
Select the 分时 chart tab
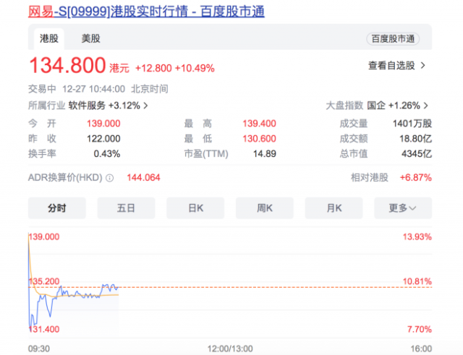57,208
